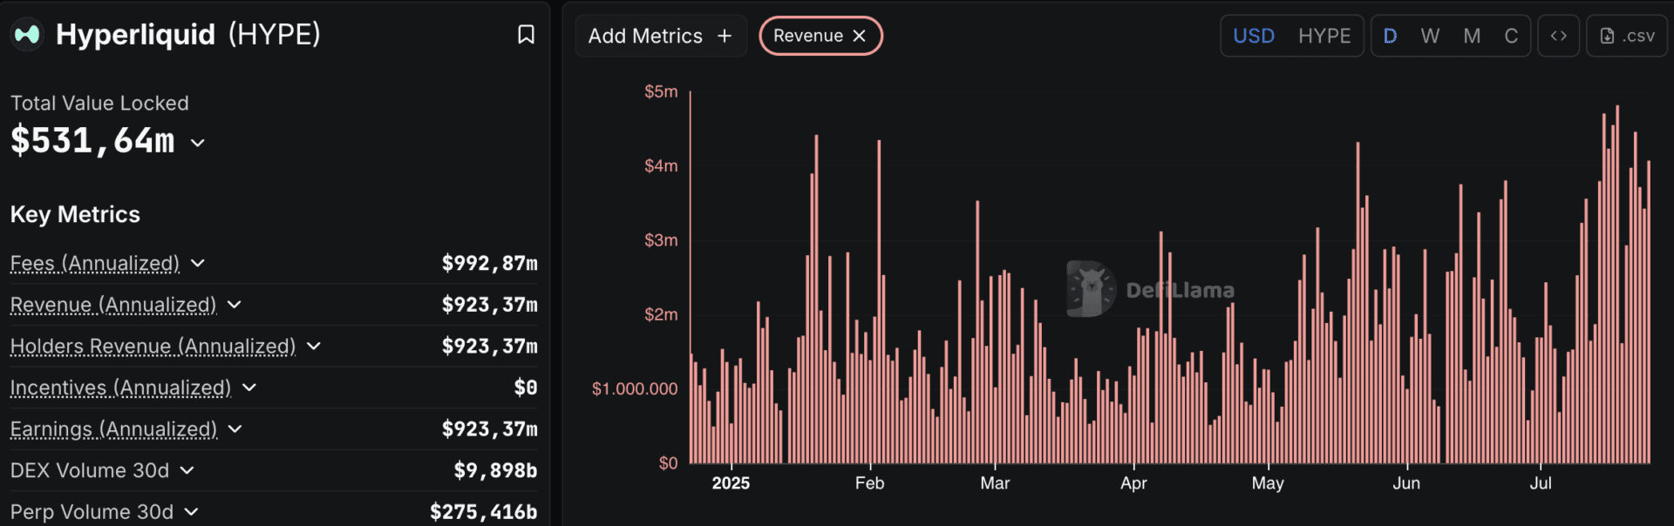
Task: Select cumulative (C) chart grouping
Action: (1511, 36)
